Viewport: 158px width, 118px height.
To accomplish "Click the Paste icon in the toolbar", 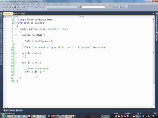I will [24, 7].
